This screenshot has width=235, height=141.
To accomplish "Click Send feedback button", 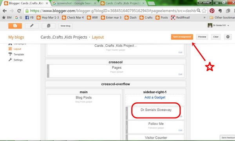I will pos(228,137).
